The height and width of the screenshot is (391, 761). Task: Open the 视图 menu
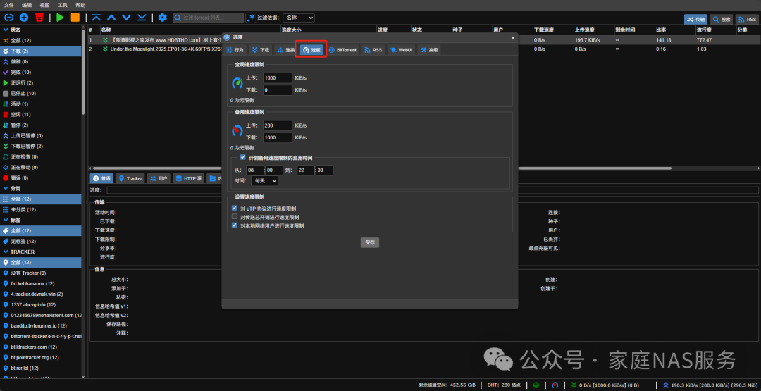pos(44,5)
